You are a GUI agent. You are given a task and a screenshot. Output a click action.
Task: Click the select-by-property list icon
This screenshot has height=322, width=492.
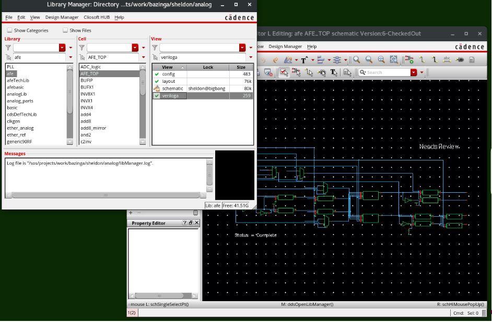[347, 72]
